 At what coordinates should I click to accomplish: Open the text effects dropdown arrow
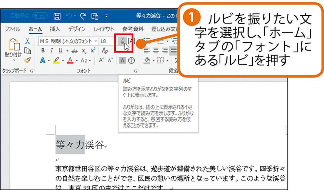point(48,61)
